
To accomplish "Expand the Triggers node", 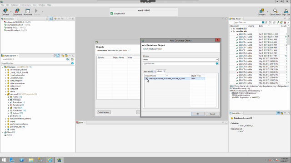I will click(x=8, y=108).
